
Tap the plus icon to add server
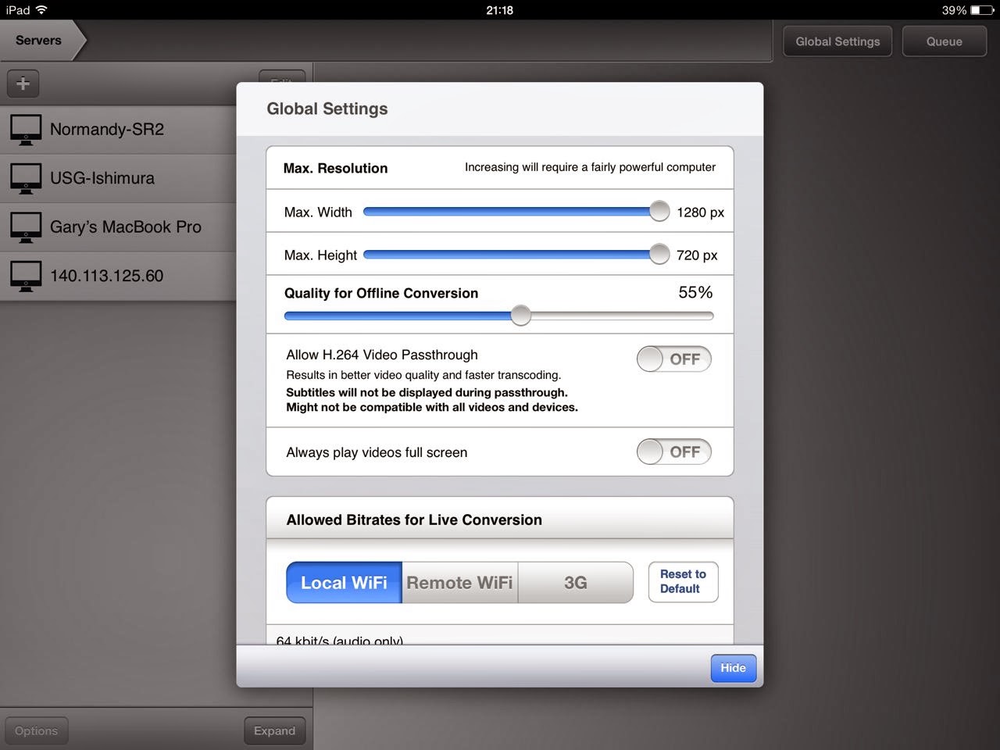23,84
